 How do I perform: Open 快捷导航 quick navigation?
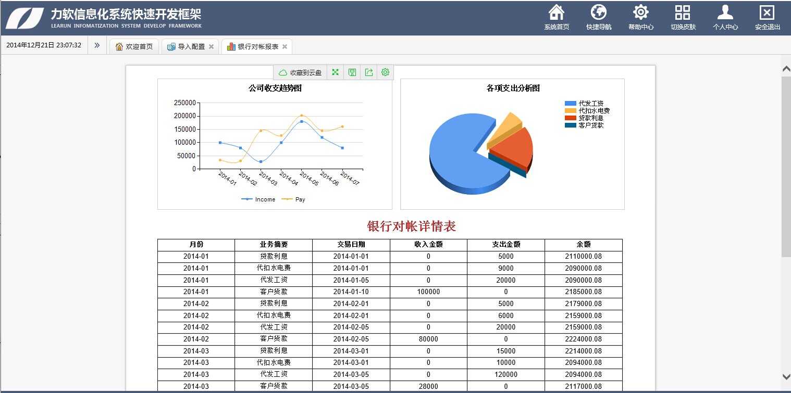(x=599, y=18)
